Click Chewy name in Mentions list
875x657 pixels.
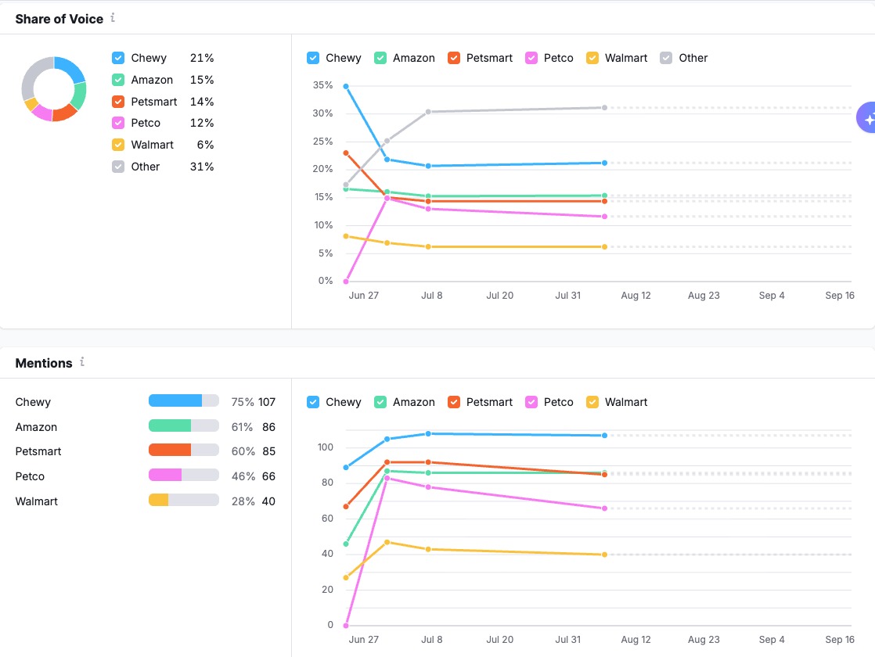coord(33,402)
